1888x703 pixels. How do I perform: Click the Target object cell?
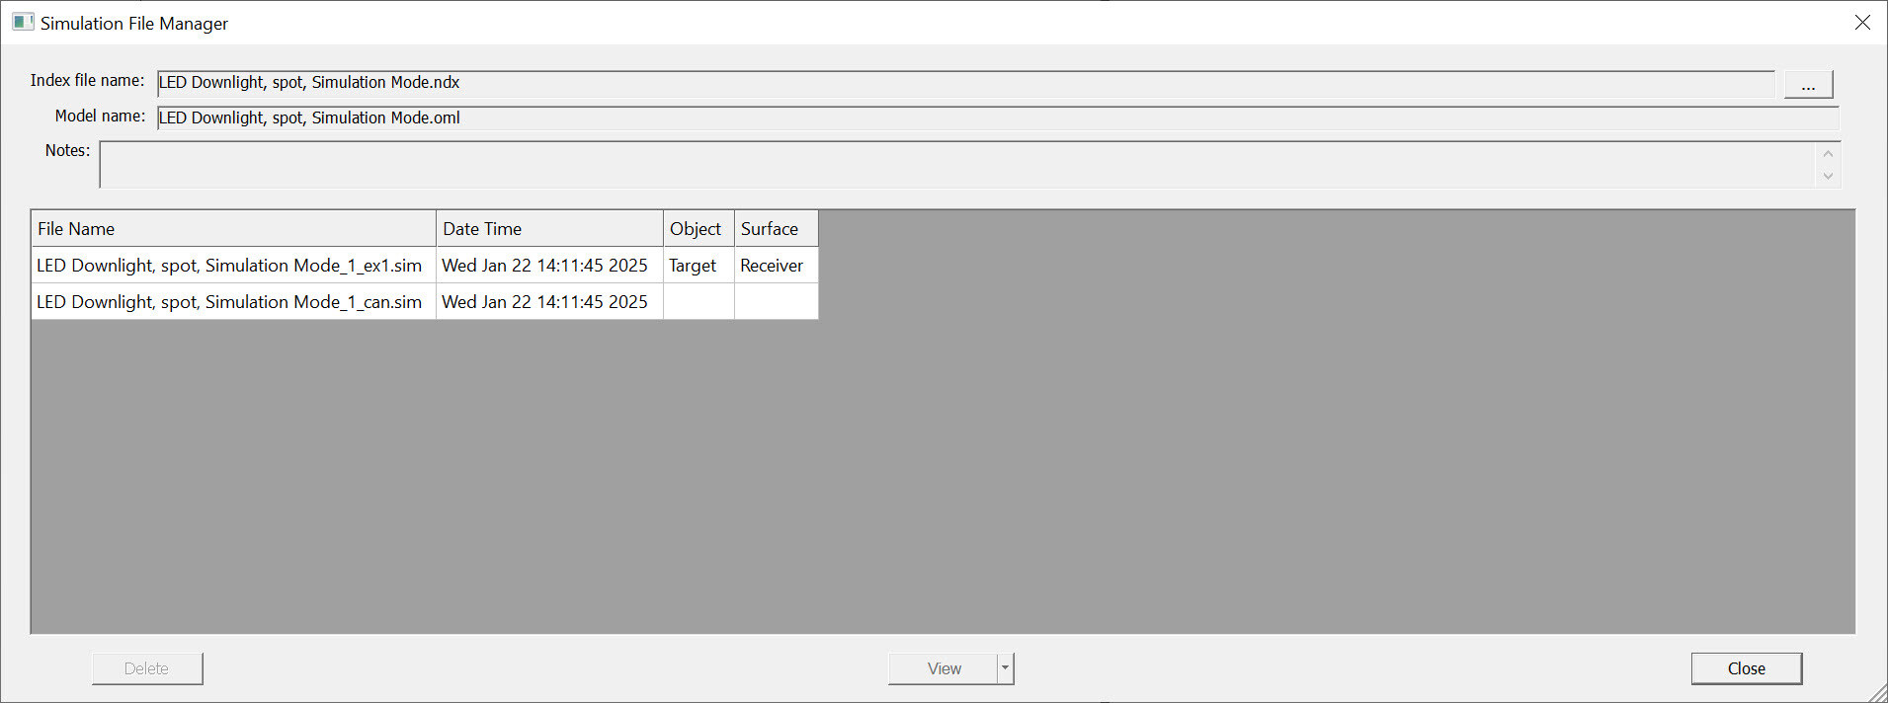point(698,266)
